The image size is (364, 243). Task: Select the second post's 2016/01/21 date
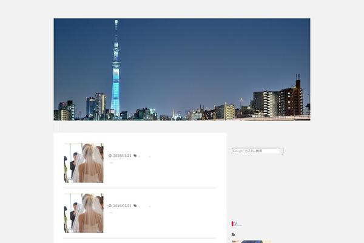(122, 205)
